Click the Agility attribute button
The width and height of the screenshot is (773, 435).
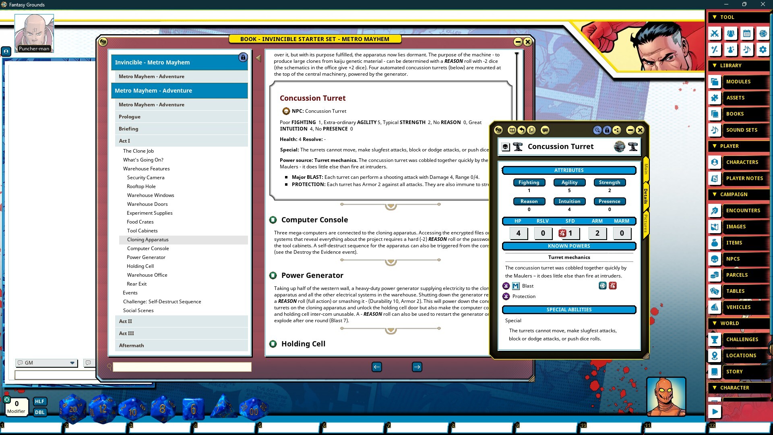coord(569,182)
